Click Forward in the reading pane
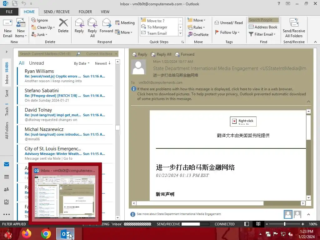The width and height of the screenshot is (320, 240). point(185,54)
